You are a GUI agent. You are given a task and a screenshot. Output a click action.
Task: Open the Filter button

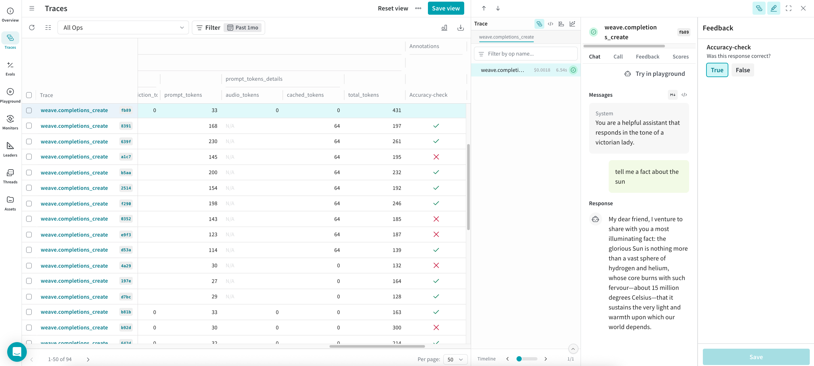click(x=209, y=27)
